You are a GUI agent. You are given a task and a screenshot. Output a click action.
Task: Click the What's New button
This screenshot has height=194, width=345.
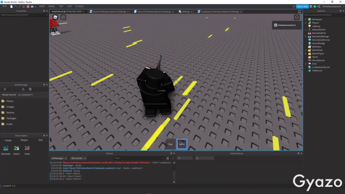pyautogui.click(x=302, y=6)
